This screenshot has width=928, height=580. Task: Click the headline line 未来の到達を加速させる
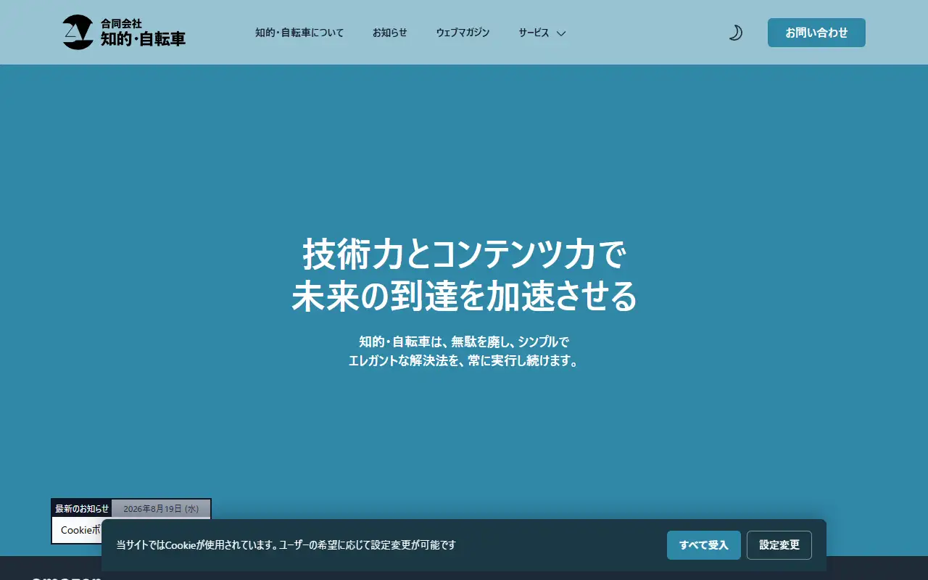pyautogui.click(x=464, y=296)
